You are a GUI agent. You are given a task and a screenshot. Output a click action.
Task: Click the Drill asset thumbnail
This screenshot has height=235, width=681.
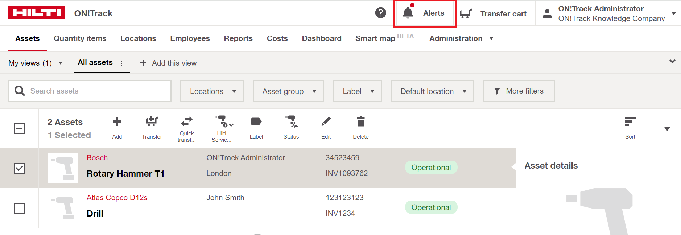point(63,208)
